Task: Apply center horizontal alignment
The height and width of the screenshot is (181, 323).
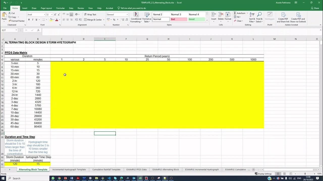Action: 68,20
